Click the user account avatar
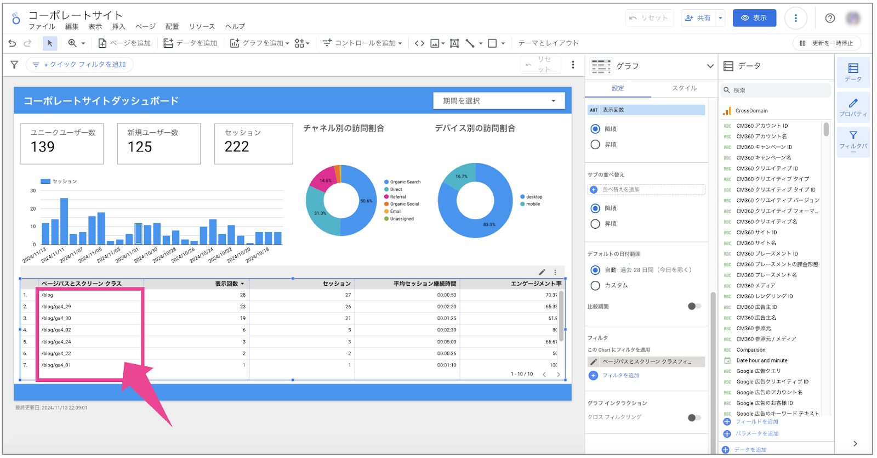877x458 pixels. tap(853, 18)
